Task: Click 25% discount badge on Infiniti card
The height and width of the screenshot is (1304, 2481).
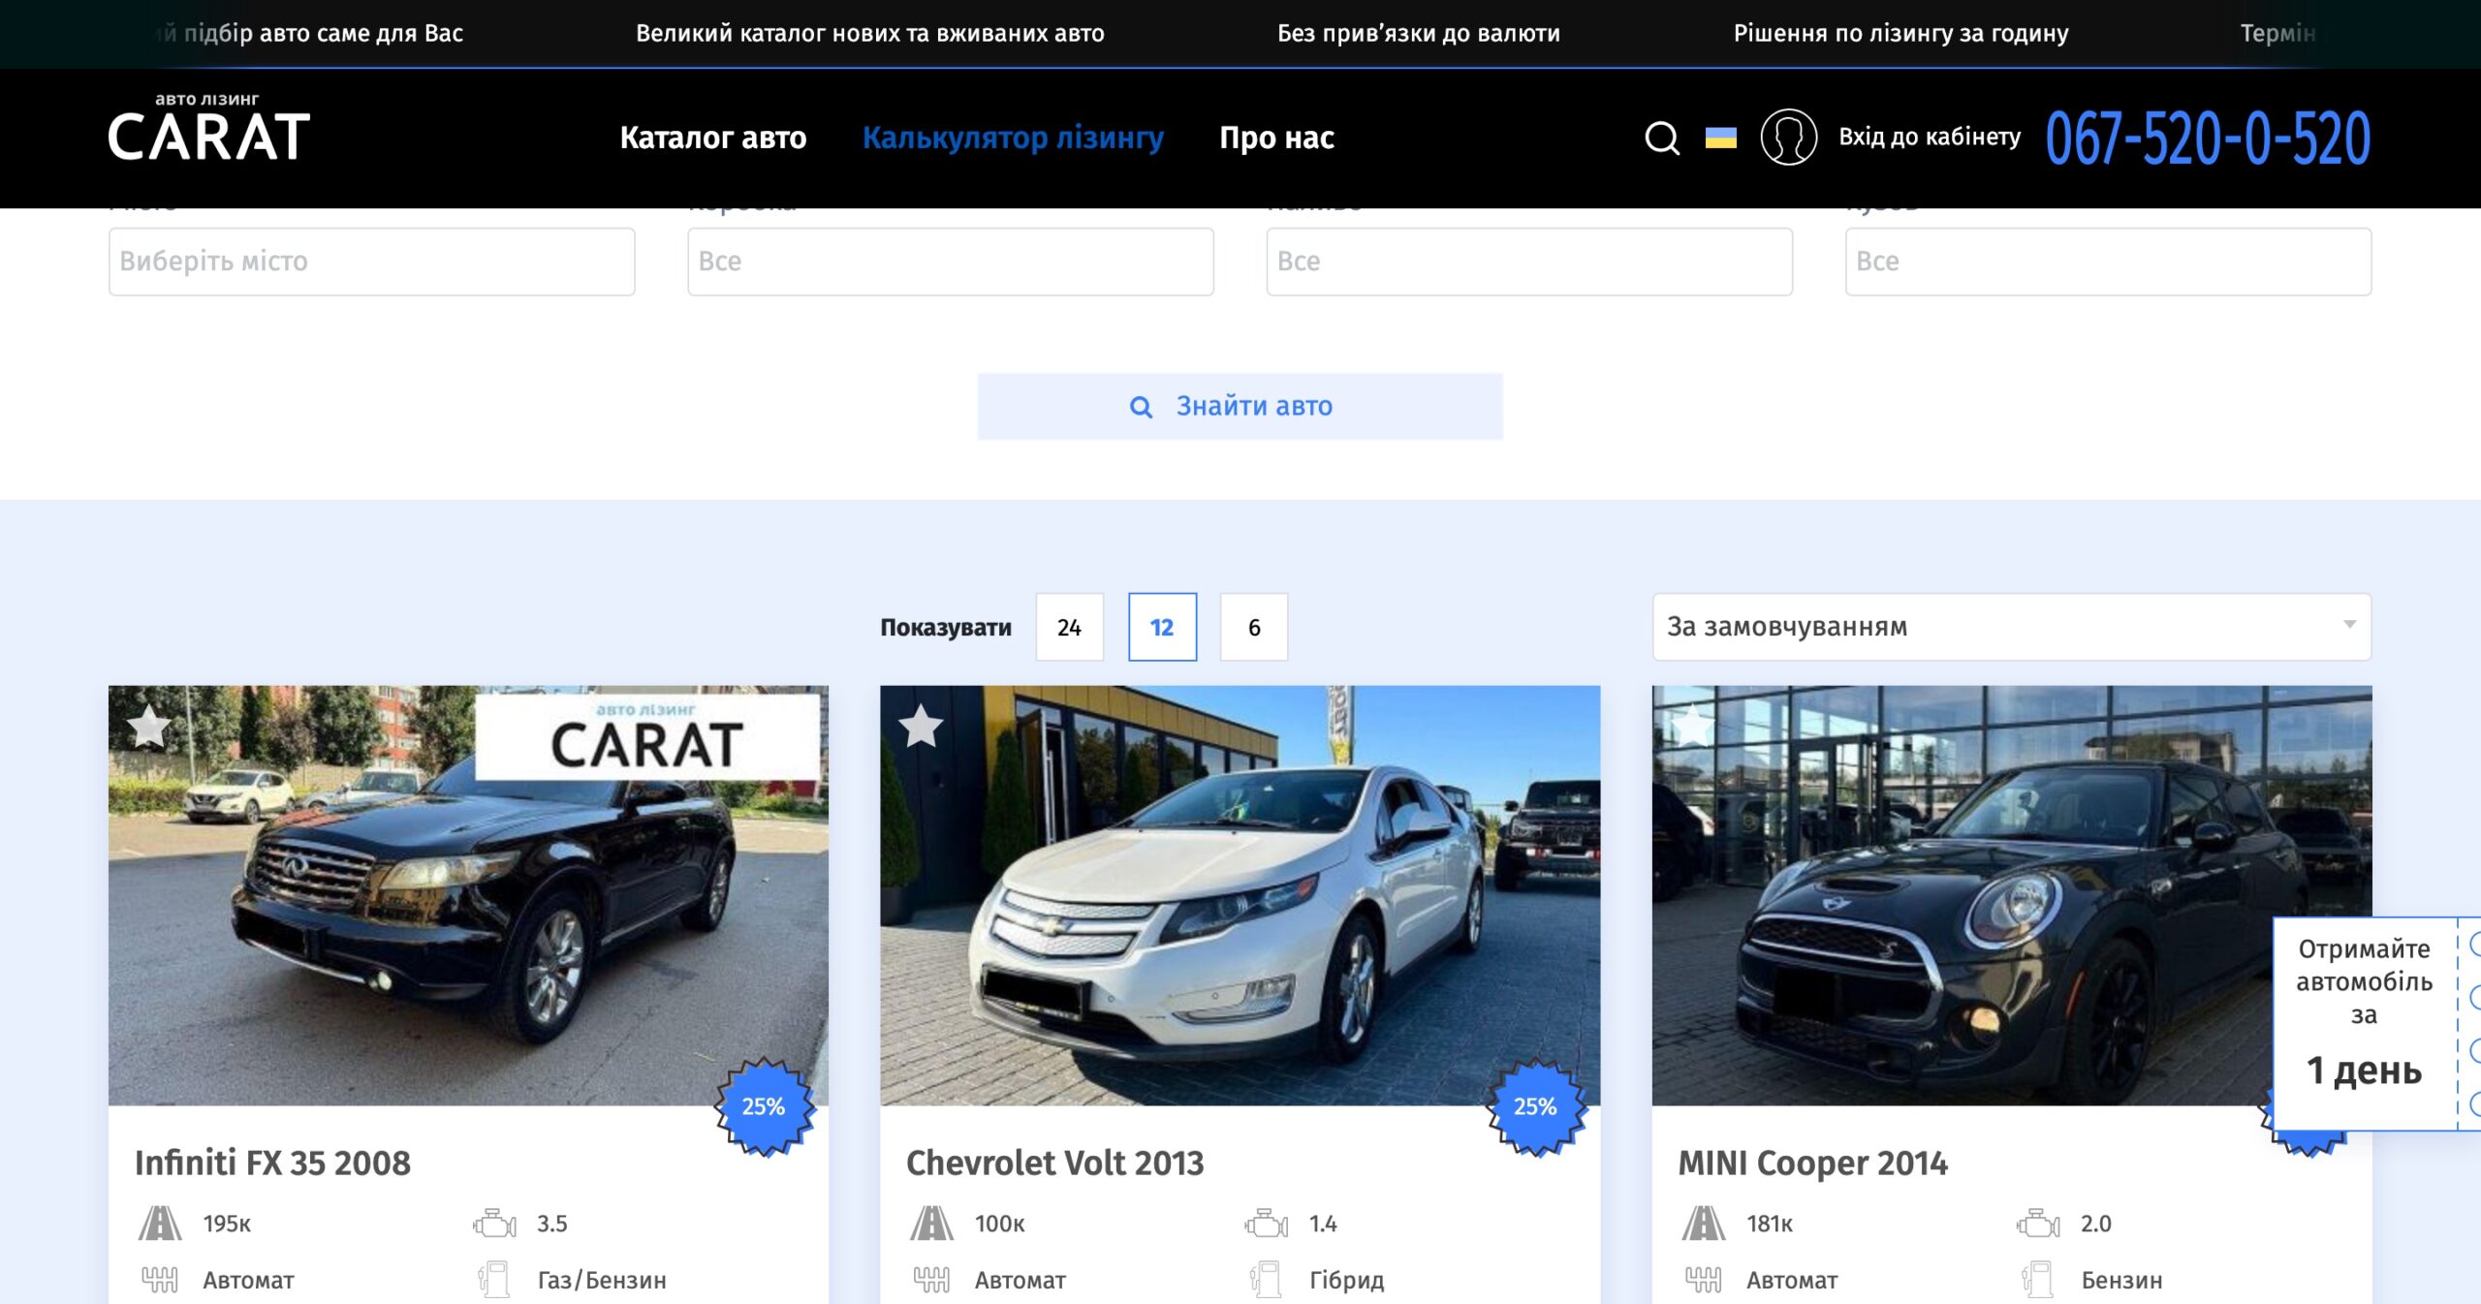Action: (x=765, y=1106)
